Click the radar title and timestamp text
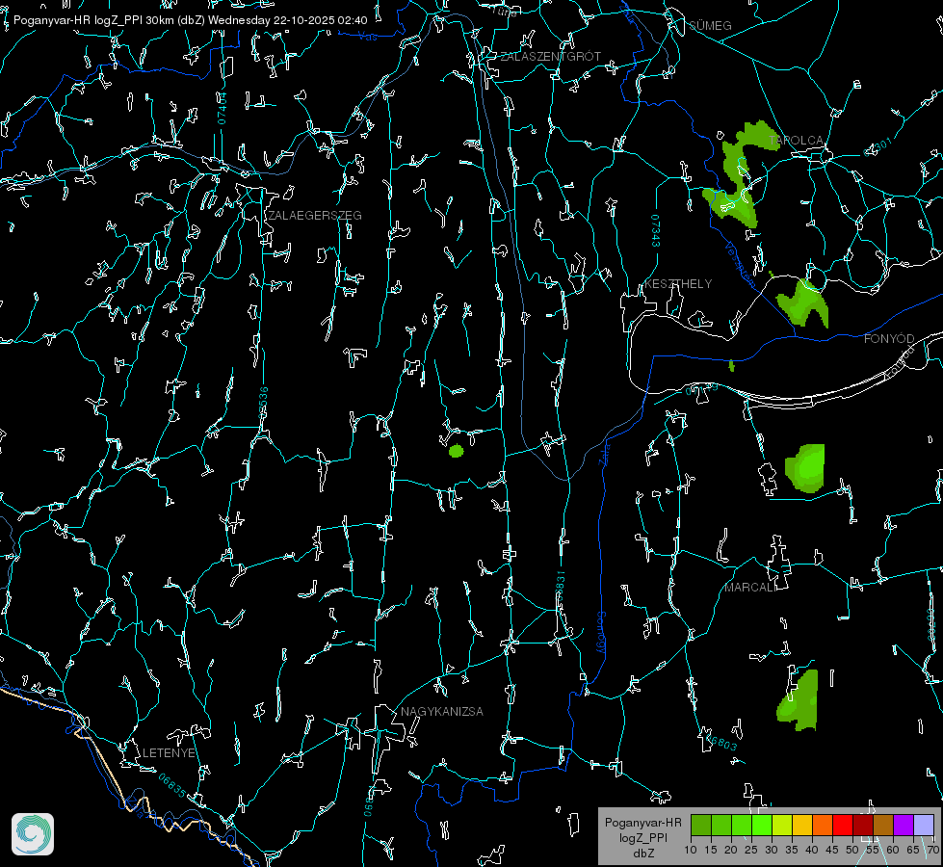This screenshot has height=867, width=943. click(x=190, y=20)
